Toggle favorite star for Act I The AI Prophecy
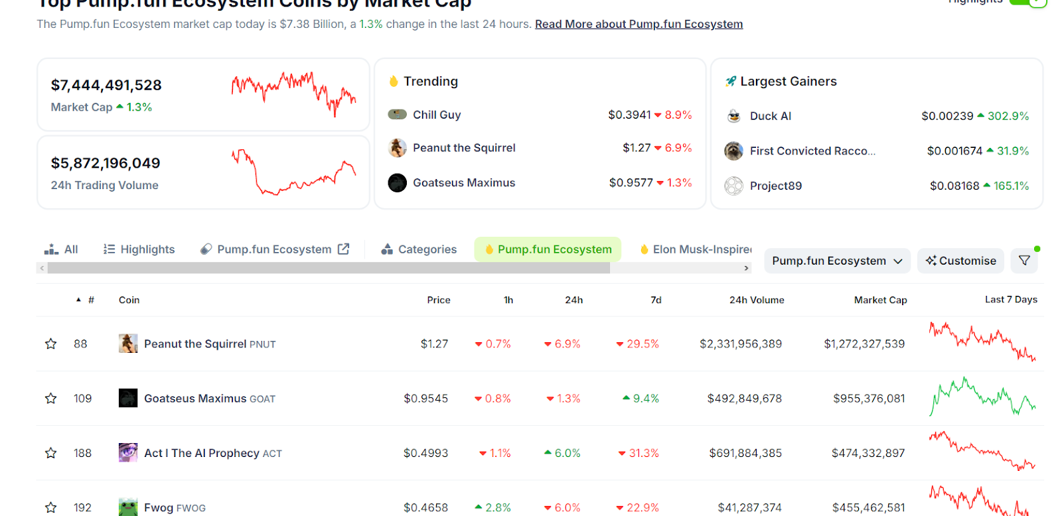The height and width of the screenshot is (516, 1062). point(50,453)
